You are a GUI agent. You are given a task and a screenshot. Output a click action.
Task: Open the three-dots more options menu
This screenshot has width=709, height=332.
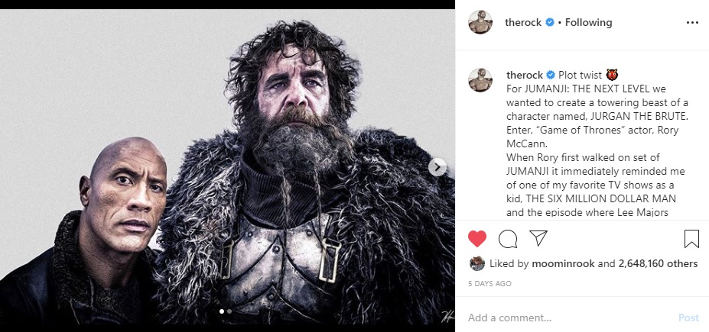(x=692, y=23)
